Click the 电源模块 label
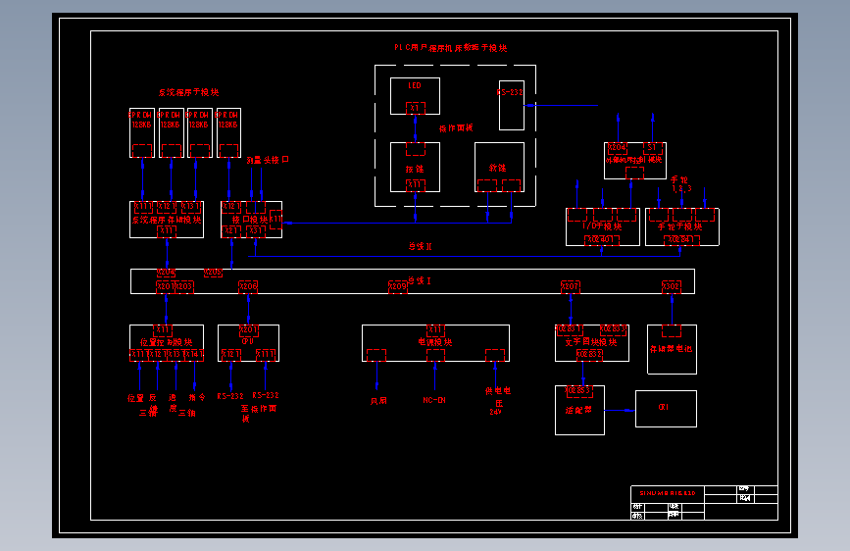850x551 pixels. [435, 342]
